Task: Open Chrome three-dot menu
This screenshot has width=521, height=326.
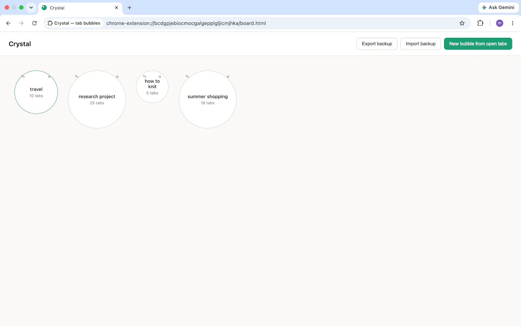Action: [513, 23]
